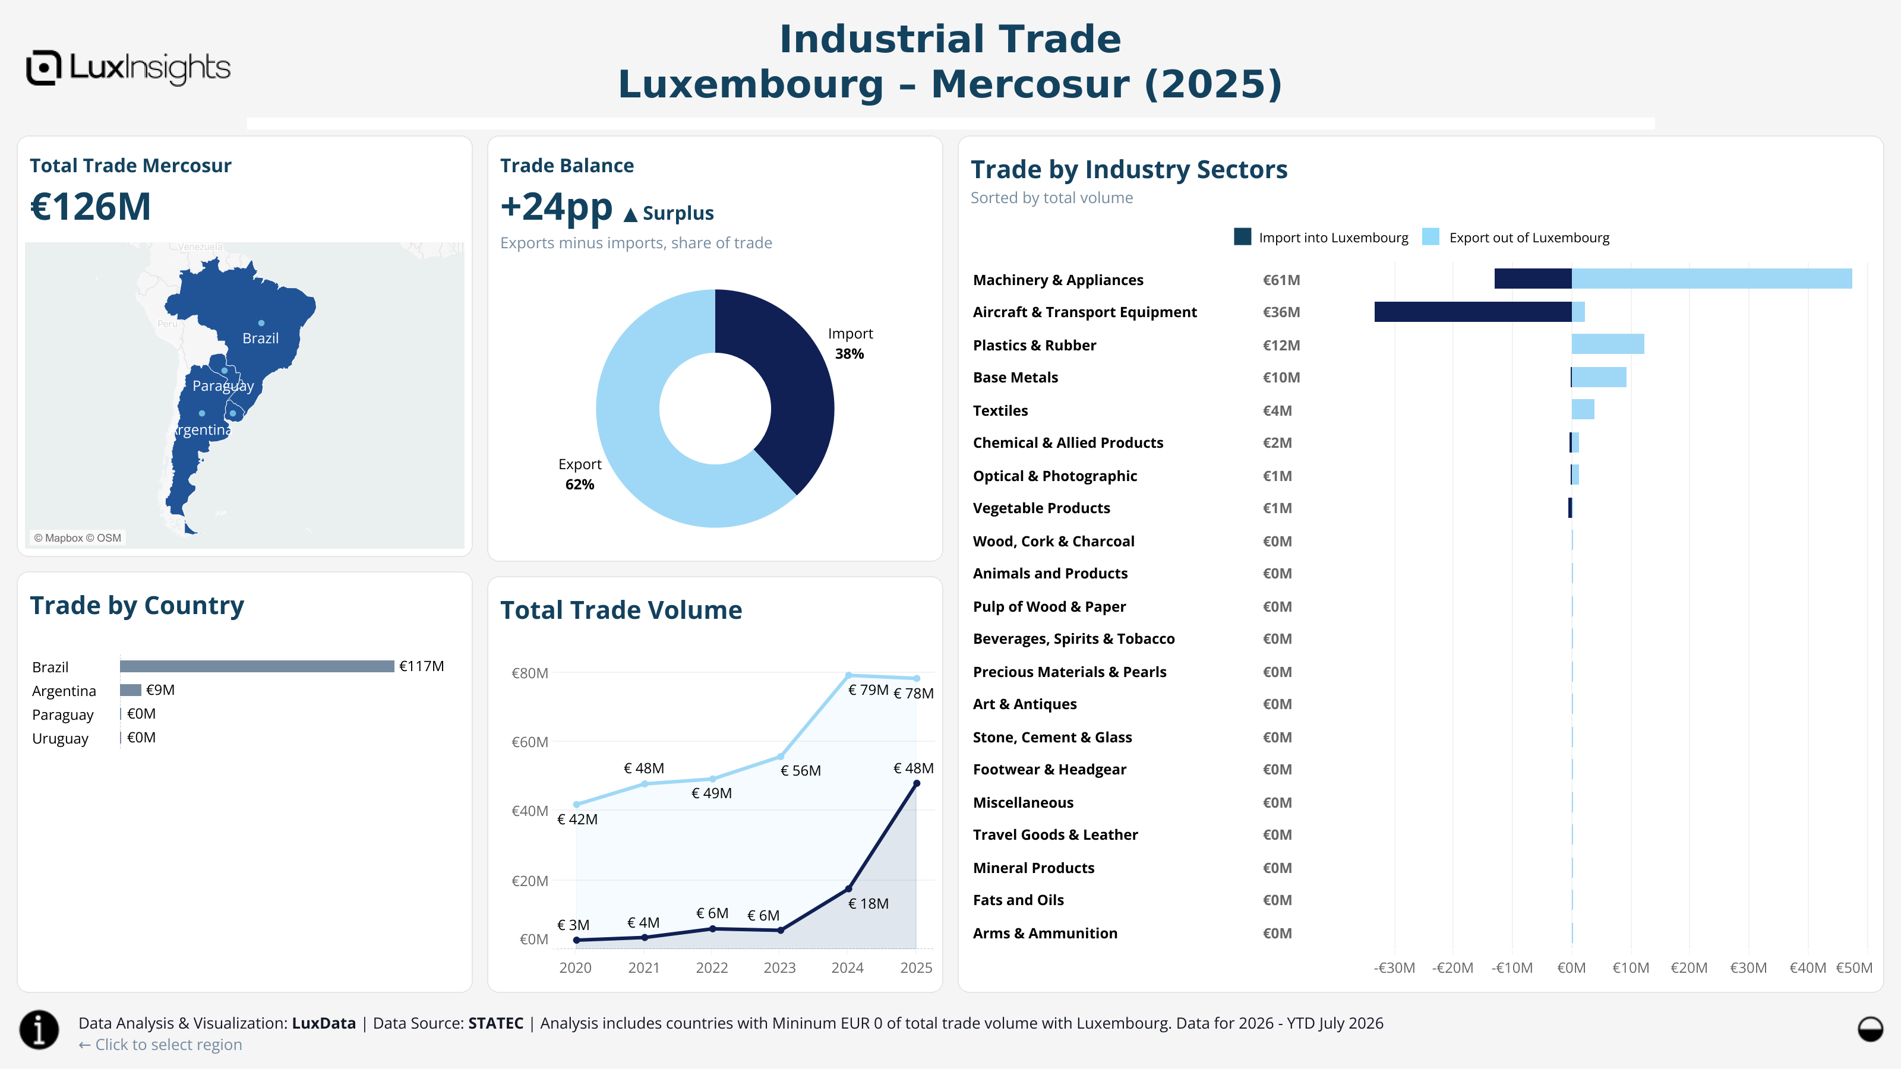This screenshot has height=1069, width=1901.
Task: Click the Textiles export bar
Action: tap(1583, 409)
